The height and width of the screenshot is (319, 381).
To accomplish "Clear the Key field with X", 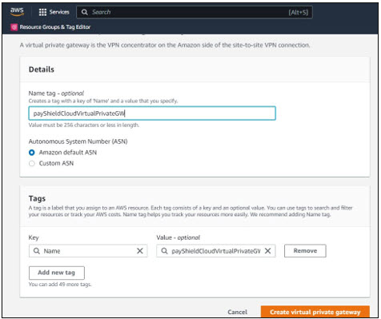I will click(x=140, y=251).
